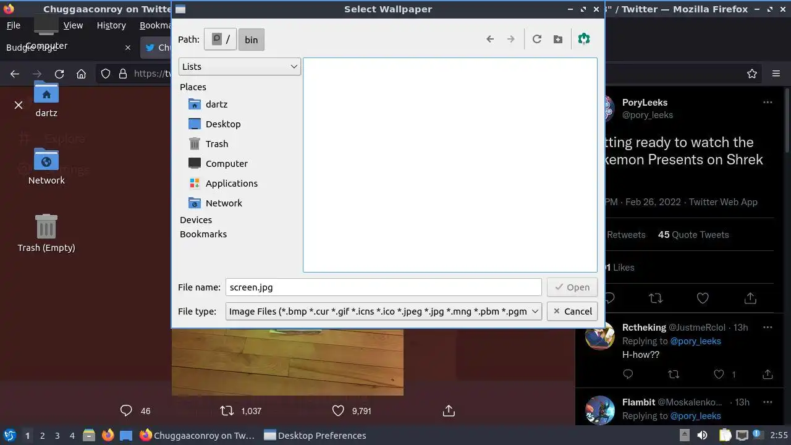Retweet the PoryLeeks tweet in sidebar
Viewport: 791px width, 445px height.
click(x=656, y=299)
